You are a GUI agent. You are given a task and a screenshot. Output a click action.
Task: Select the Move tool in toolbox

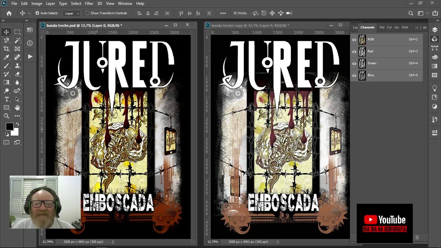click(x=7, y=32)
